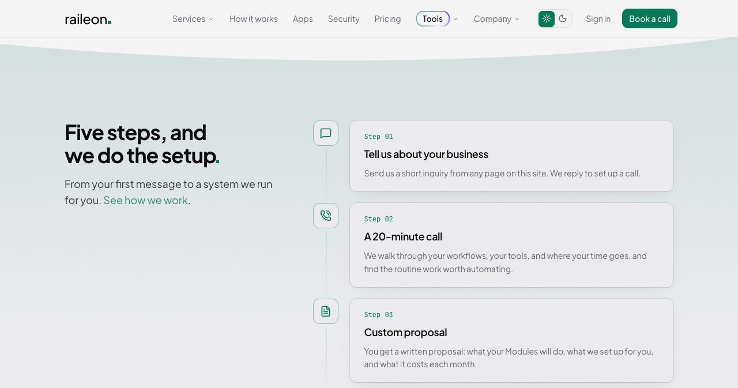Viewport: 738px width, 388px height.
Task: Open the Apps nav item
Action: click(x=303, y=18)
